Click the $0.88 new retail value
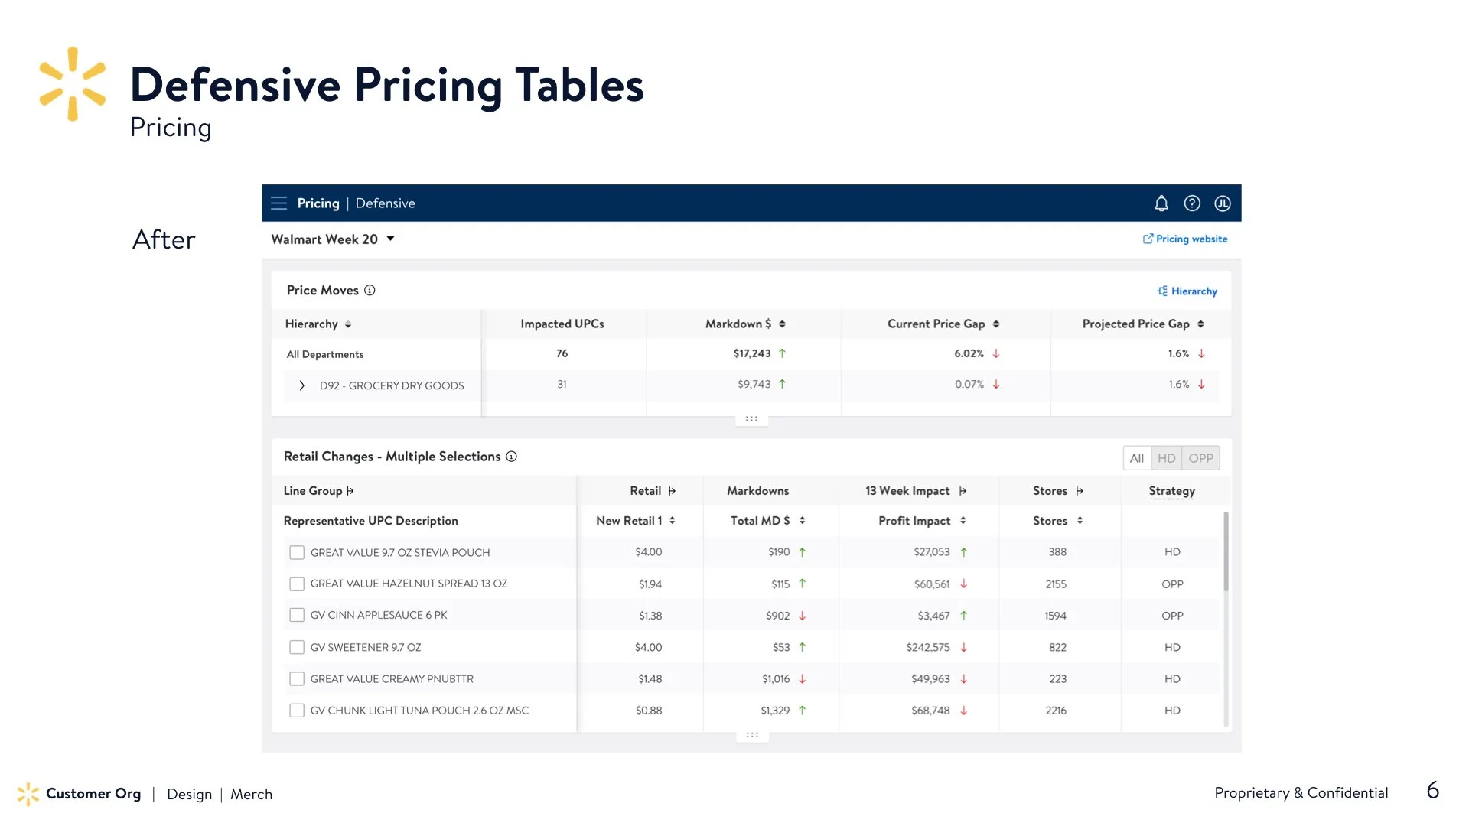The image size is (1469, 826). pos(649,711)
